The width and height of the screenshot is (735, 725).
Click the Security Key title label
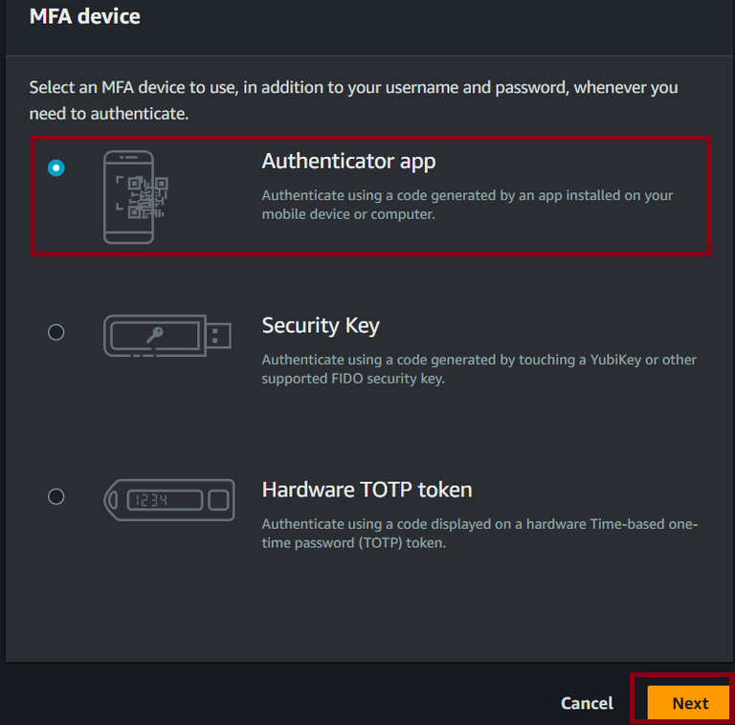[321, 325]
